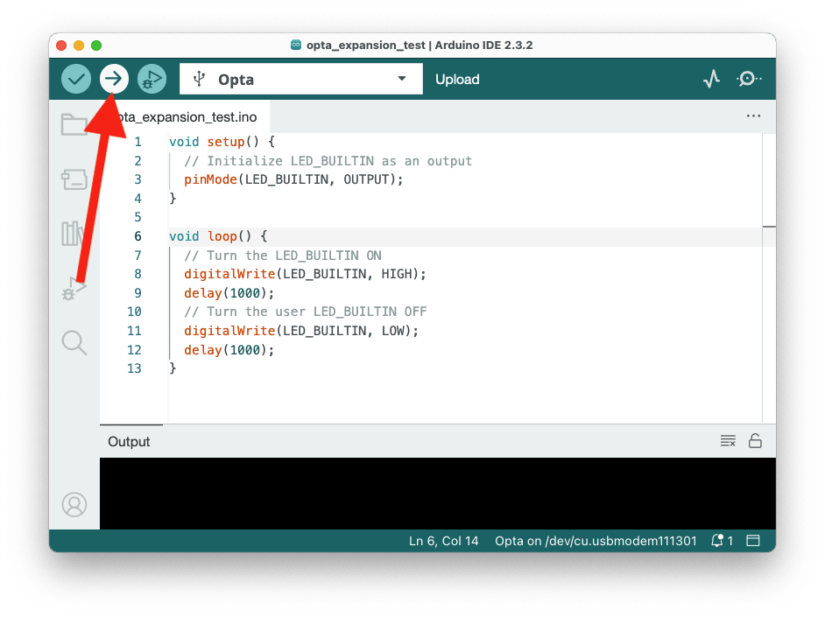This screenshot has height=617, width=825.
Task: Toggle the Output scroll lock
Action: [x=755, y=440]
